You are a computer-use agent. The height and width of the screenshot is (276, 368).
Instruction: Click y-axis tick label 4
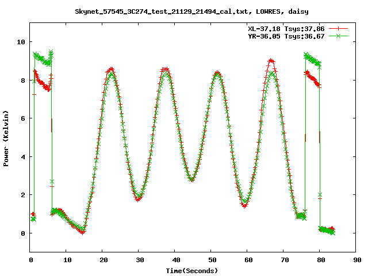click(x=23, y=157)
